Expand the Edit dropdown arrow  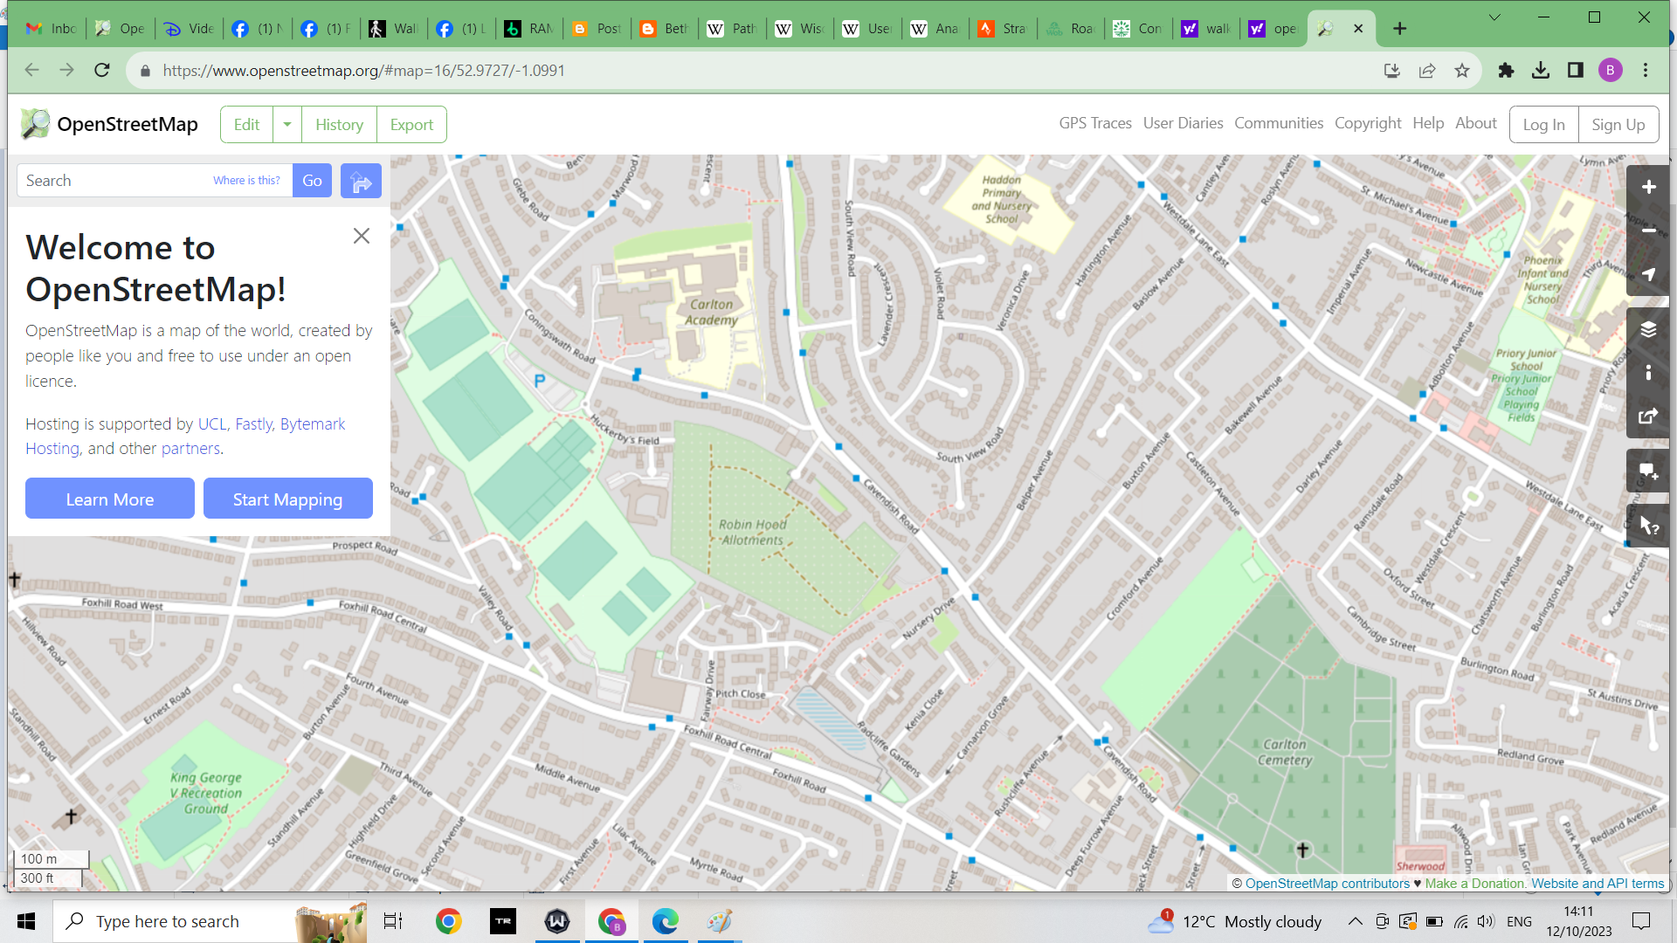pos(287,125)
